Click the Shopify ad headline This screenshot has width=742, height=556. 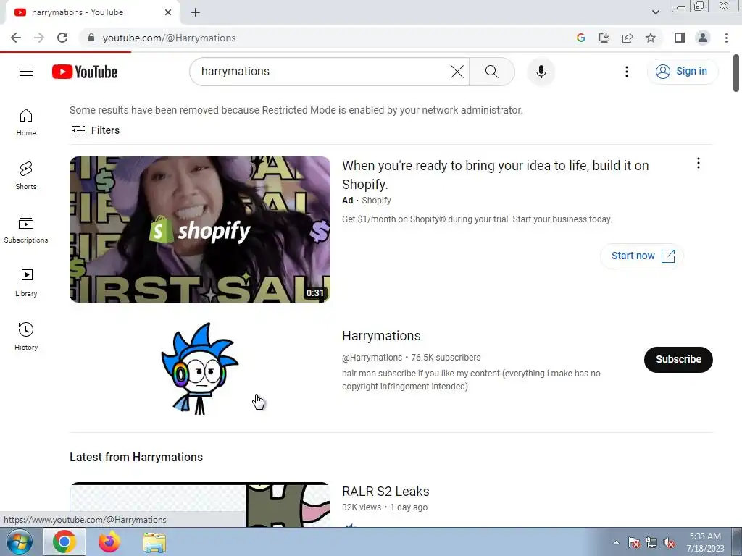coord(495,175)
